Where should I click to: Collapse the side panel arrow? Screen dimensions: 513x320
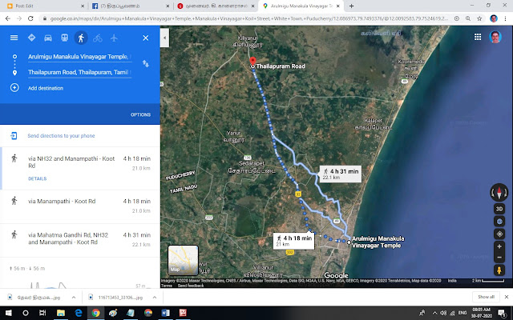tap(164, 38)
